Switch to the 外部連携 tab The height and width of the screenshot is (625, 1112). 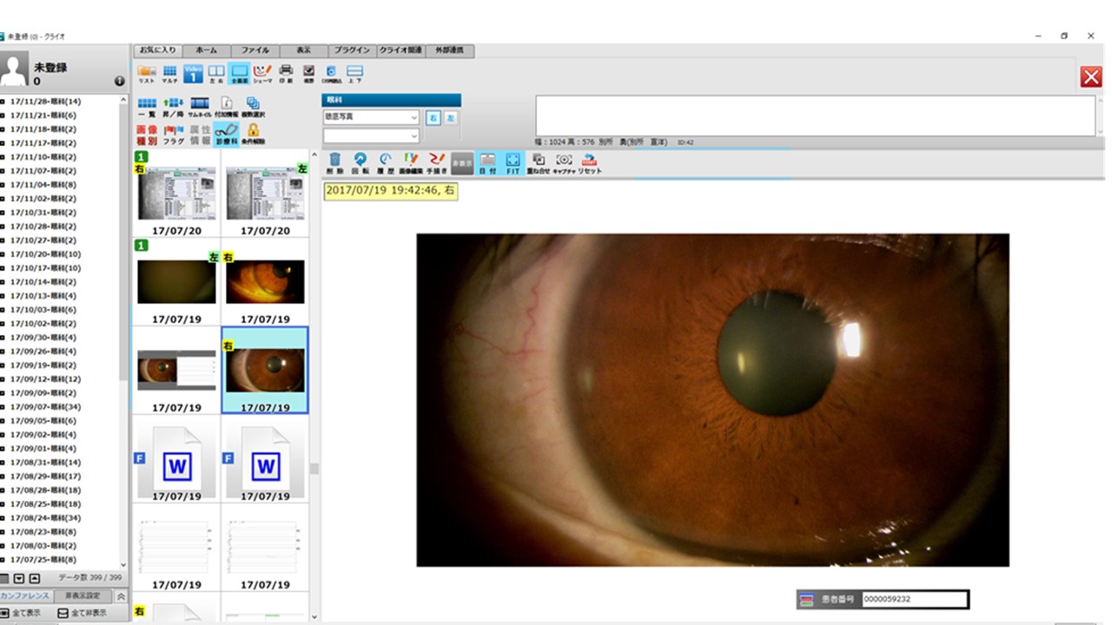[450, 50]
